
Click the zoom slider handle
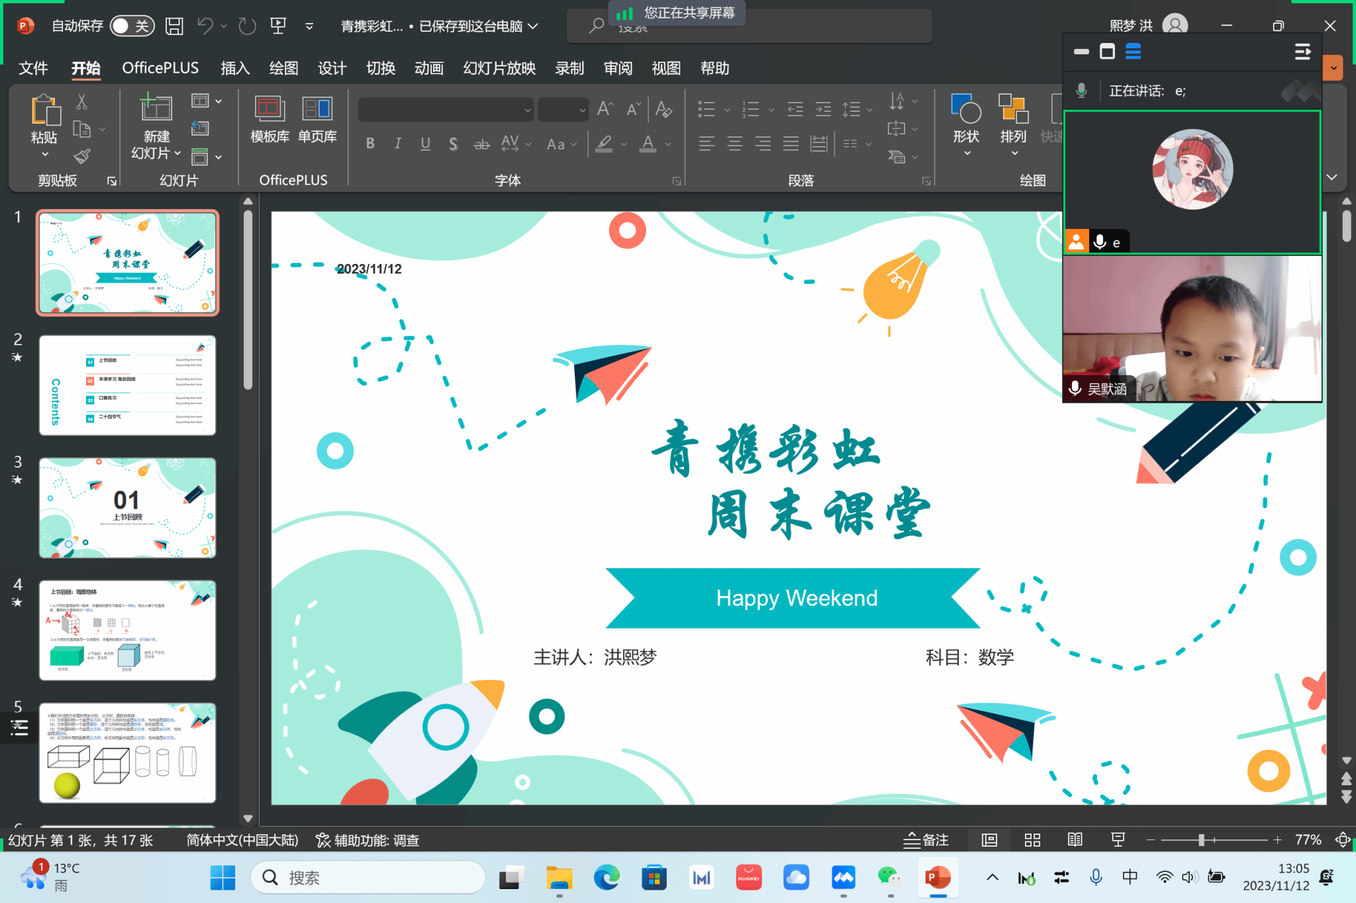[1201, 840]
